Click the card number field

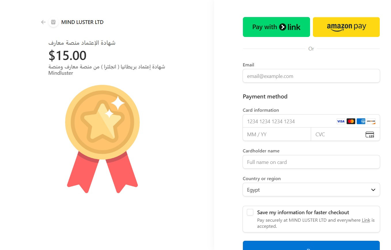(x=288, y=121)
